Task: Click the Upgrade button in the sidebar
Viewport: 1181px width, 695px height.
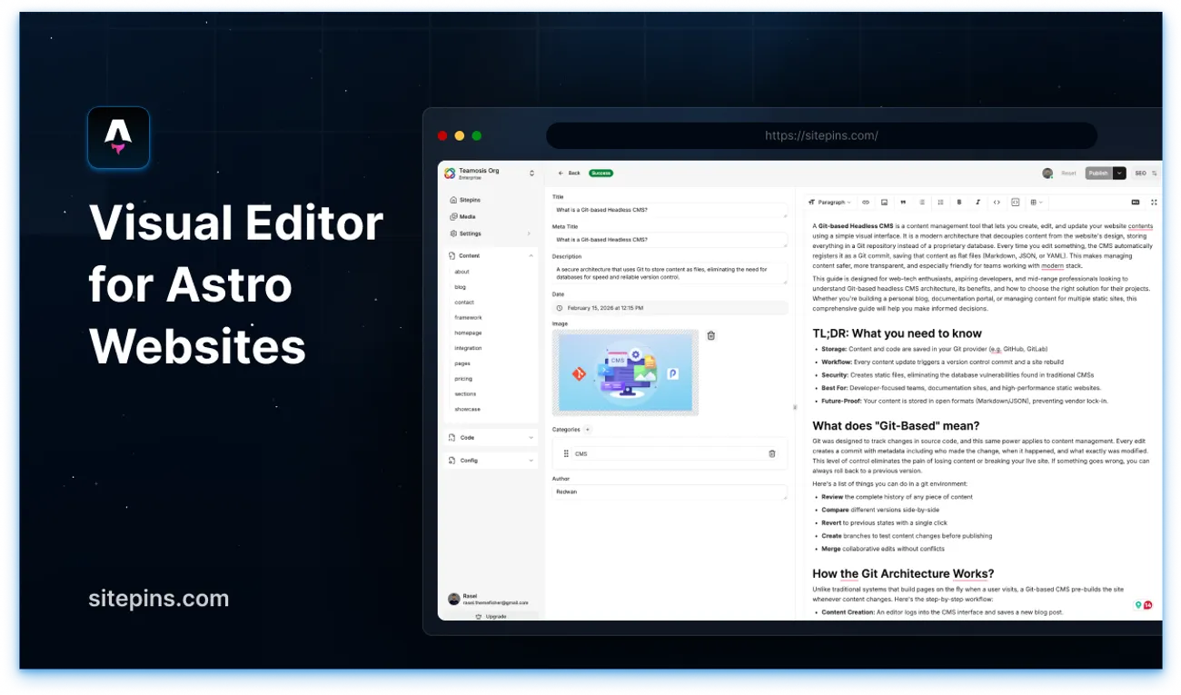Action: click(490, 616)
